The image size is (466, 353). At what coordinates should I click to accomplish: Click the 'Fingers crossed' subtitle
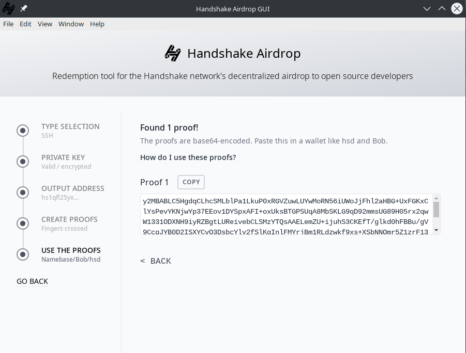pos(64,229)
